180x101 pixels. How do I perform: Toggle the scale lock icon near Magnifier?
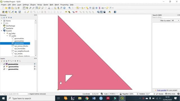click(121, 94)
